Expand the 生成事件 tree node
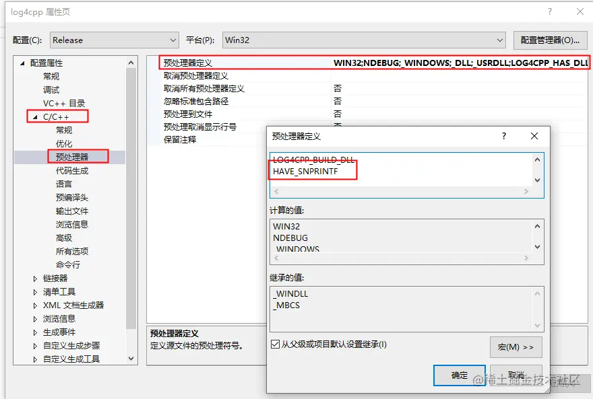This screenshot has width=593, height=399. [35, 332]
